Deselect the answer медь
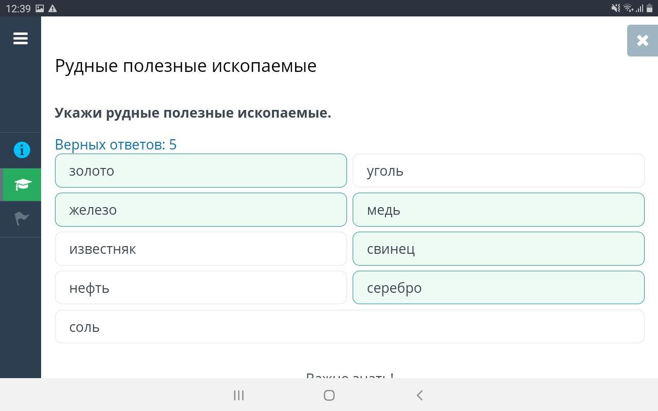The image size is (658, 411). point(498,210)
